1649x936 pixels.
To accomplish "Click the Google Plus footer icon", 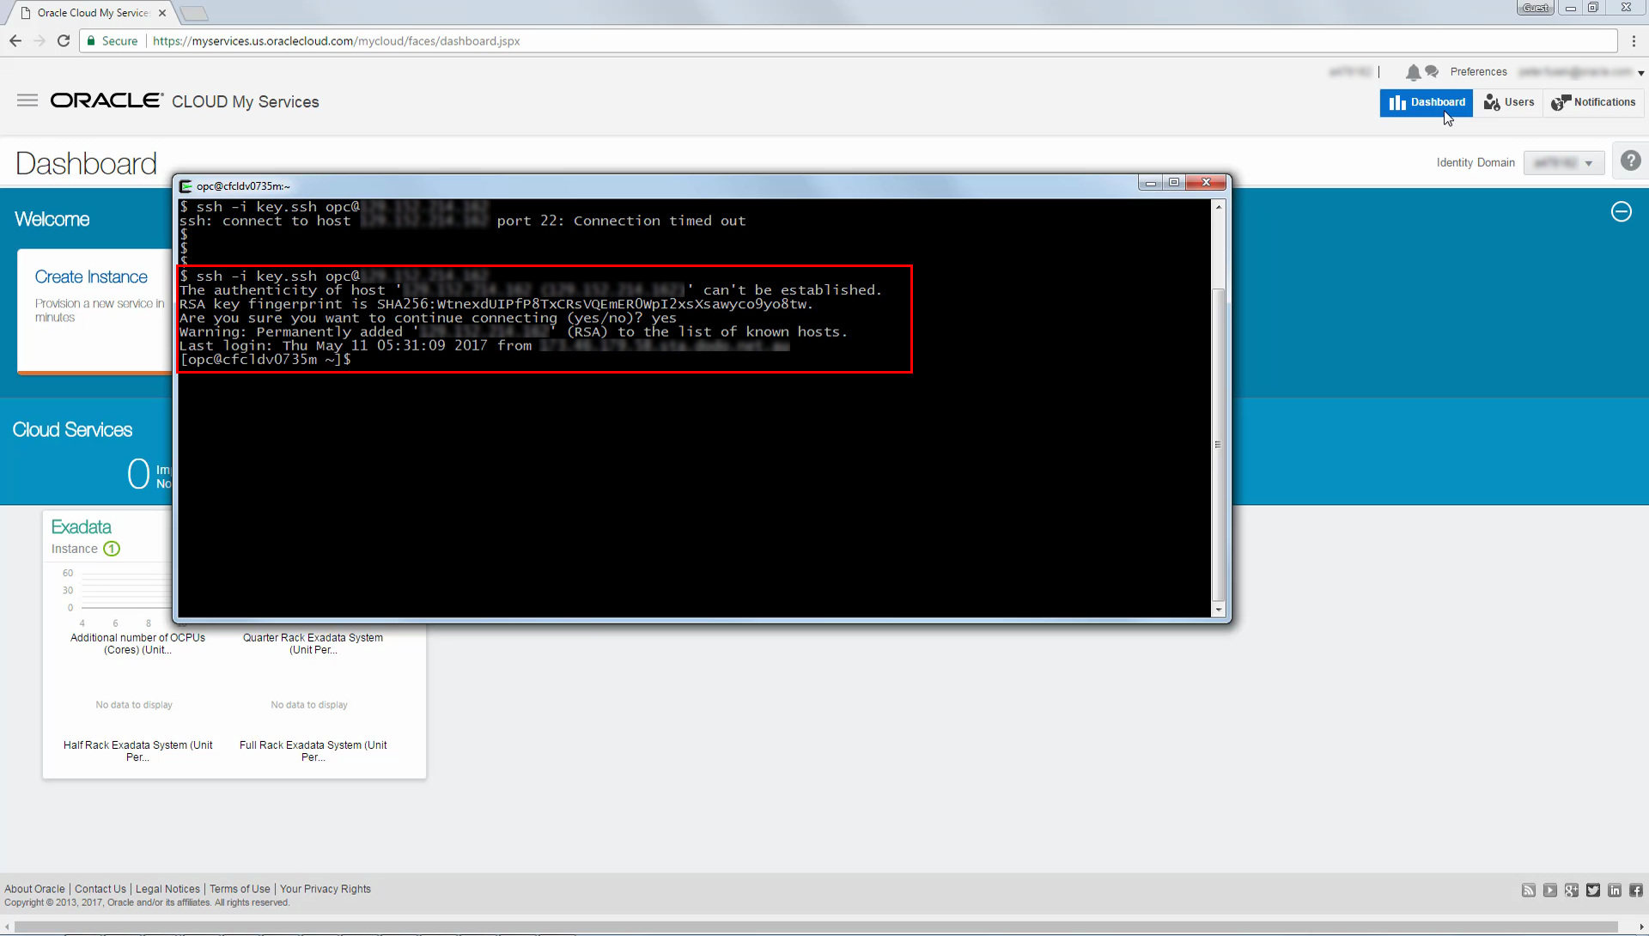I will [x=1572, y=890].
